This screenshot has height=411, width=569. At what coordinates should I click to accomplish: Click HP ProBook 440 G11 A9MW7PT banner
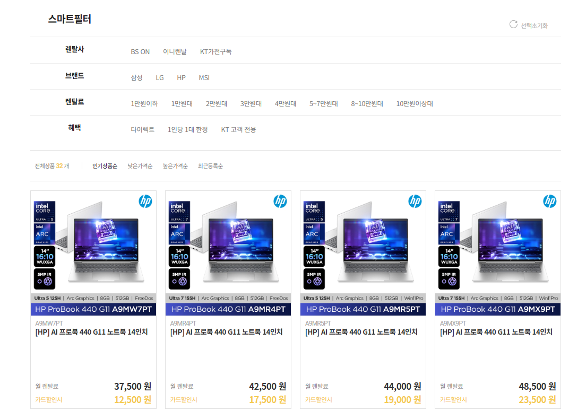[x=93, y=309]
